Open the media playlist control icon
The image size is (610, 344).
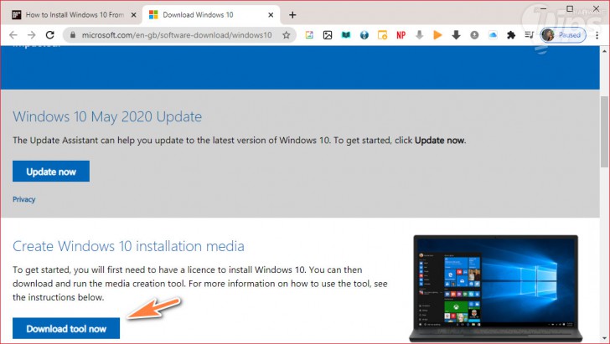coord(529,35)
